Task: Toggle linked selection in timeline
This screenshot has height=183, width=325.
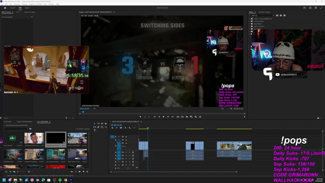Action: 121,128
